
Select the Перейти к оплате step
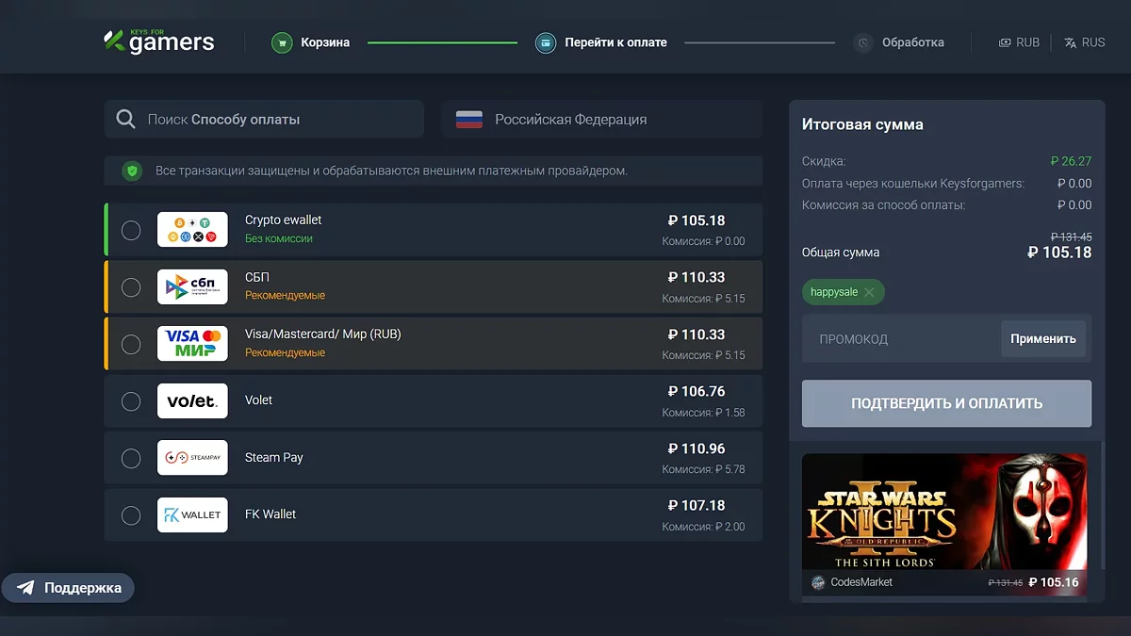(615, 42)
